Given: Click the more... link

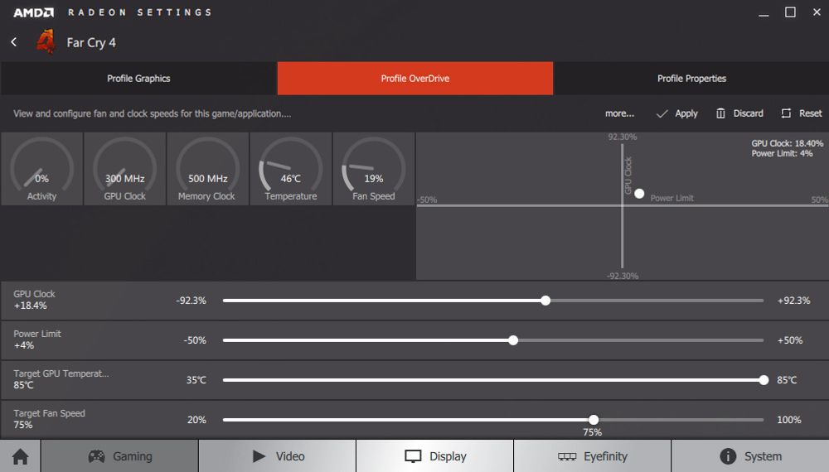Looking at the screenshot, I should tap(619, 113).
